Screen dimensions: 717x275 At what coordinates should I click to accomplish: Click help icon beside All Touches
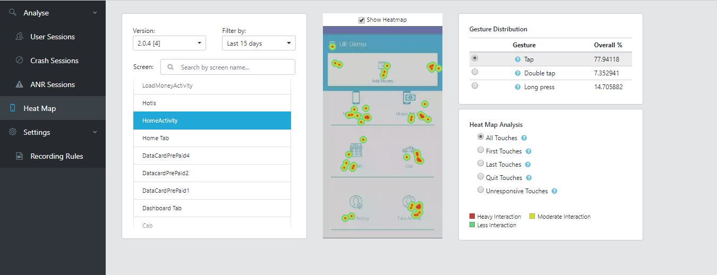(524, 138)
